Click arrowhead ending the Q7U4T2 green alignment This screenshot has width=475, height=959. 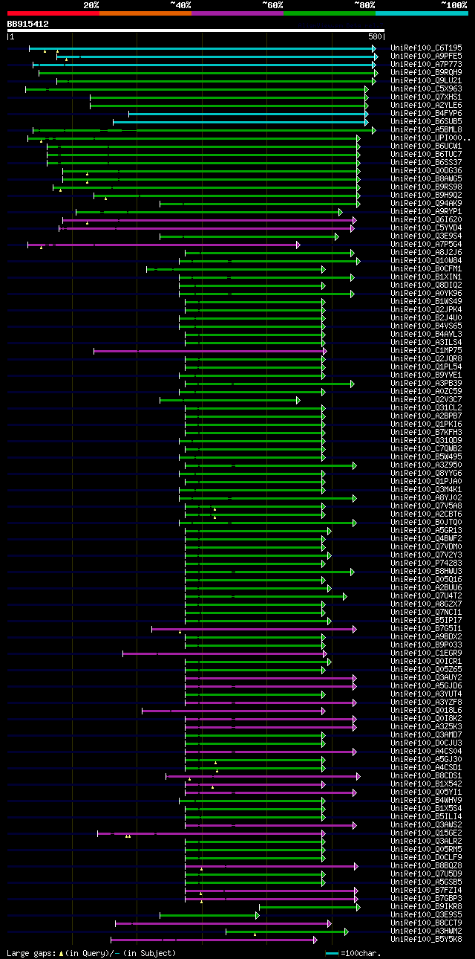[x=344, y=595]
